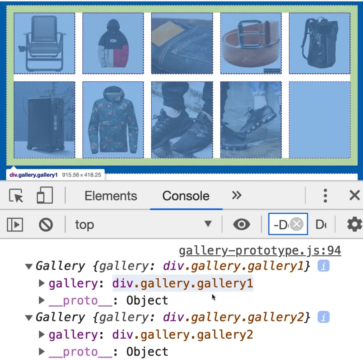
Task: Expand __proto__ of the second Gallery
Action: click(x=42, y=351)
